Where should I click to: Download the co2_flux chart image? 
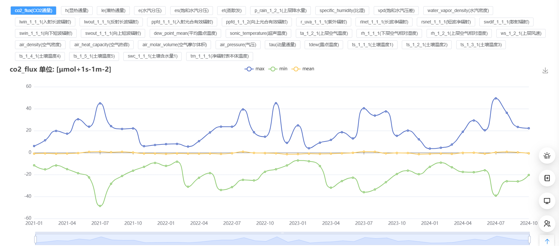coord(545,71)
